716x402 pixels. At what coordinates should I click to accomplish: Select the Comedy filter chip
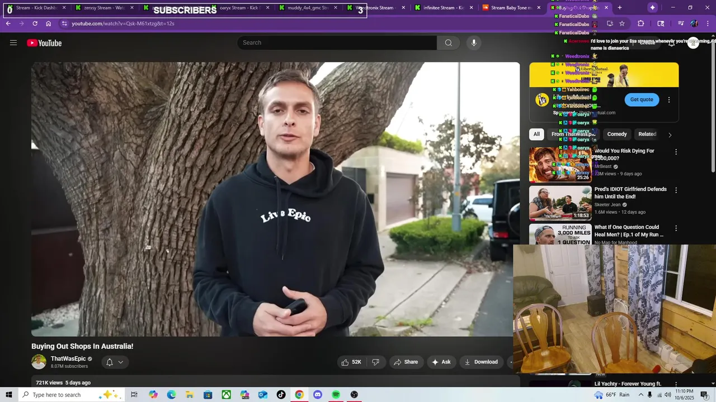pos(617,134)
